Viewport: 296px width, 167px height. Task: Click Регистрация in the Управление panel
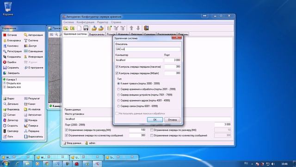click(x=12, y=51)
